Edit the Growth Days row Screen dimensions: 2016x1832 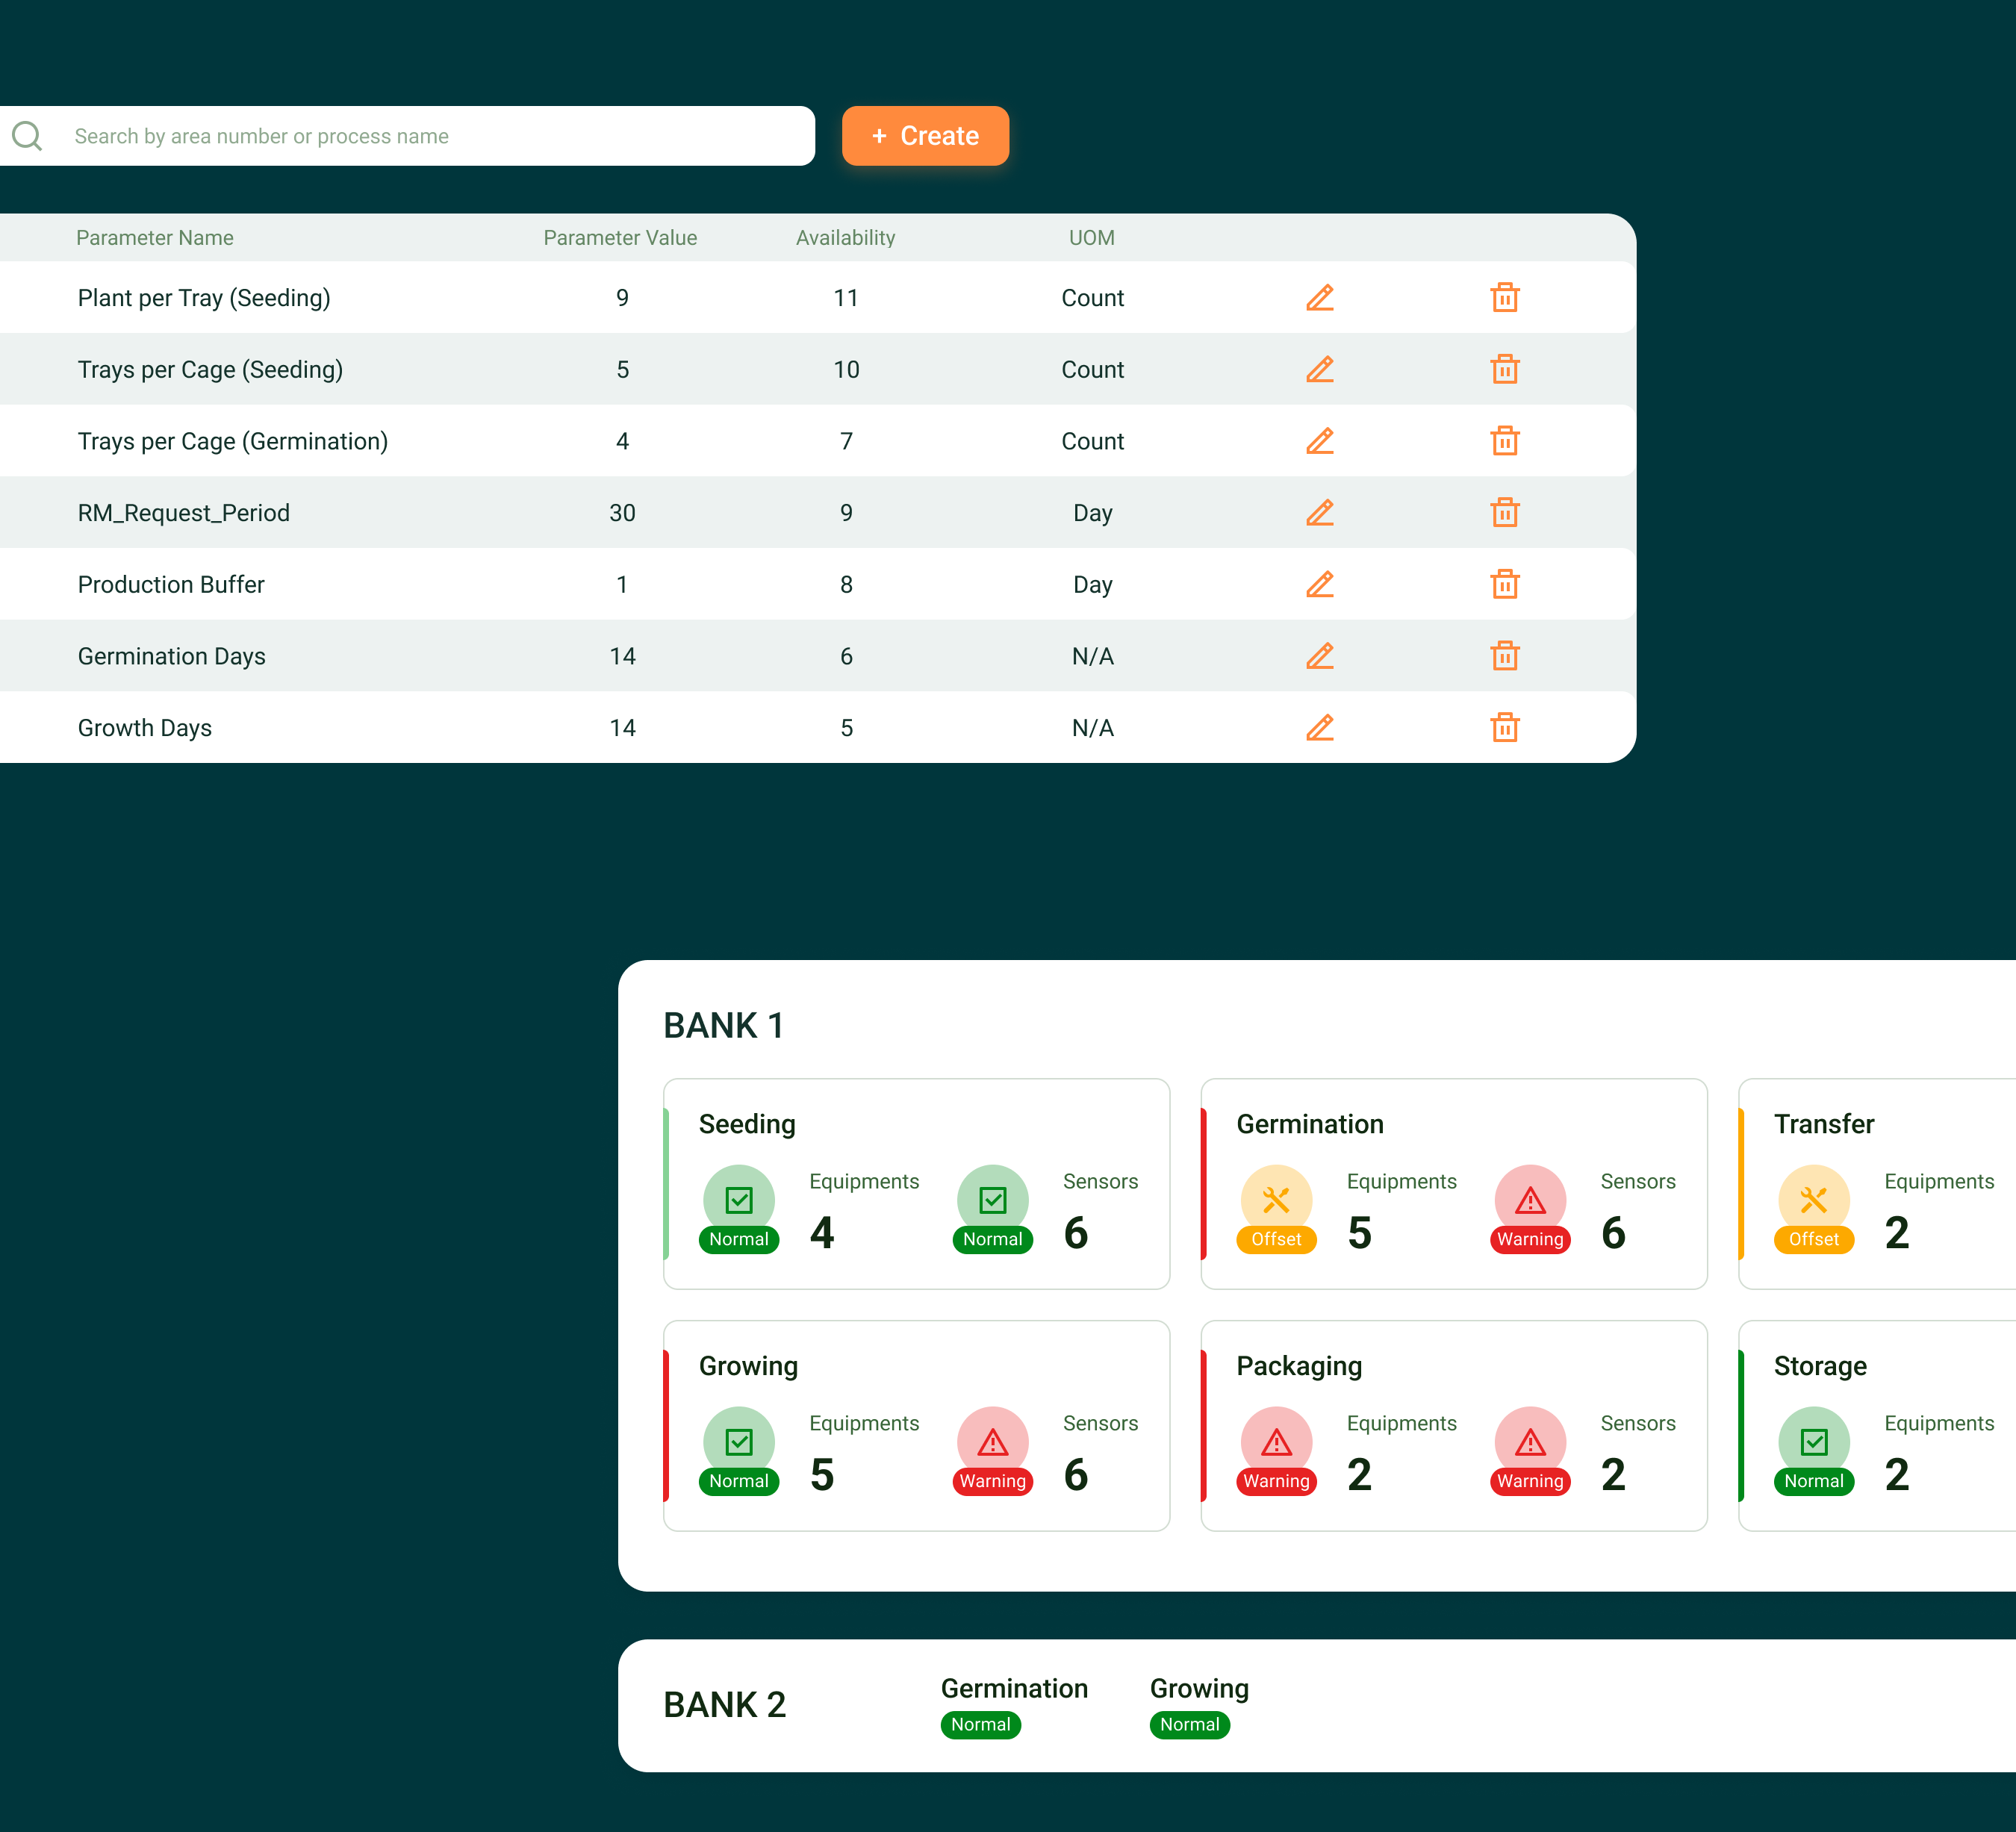point(1320,728)
